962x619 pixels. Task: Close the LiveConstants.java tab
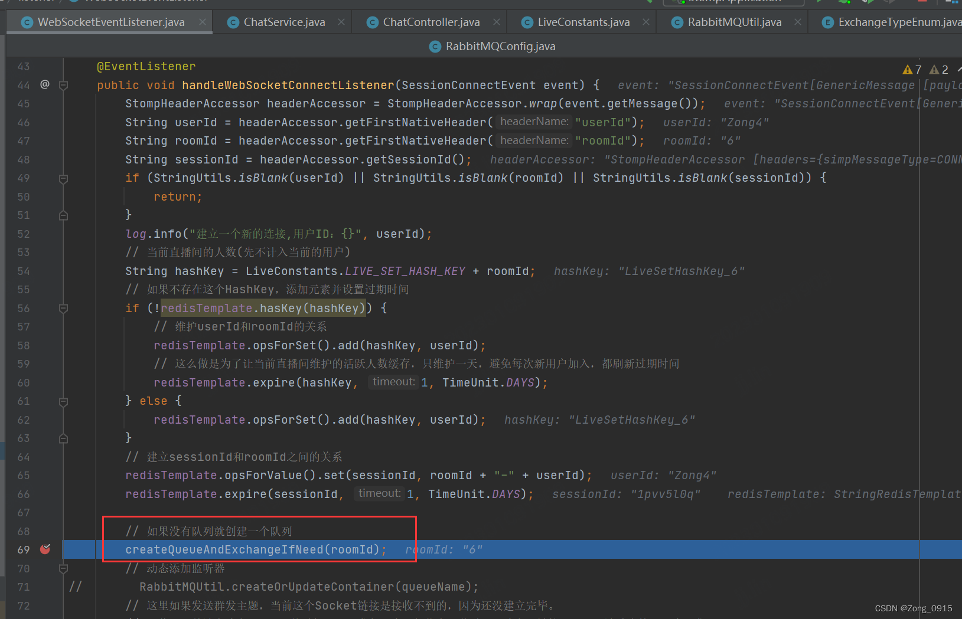pyautogui.click(x=646, y=22)
